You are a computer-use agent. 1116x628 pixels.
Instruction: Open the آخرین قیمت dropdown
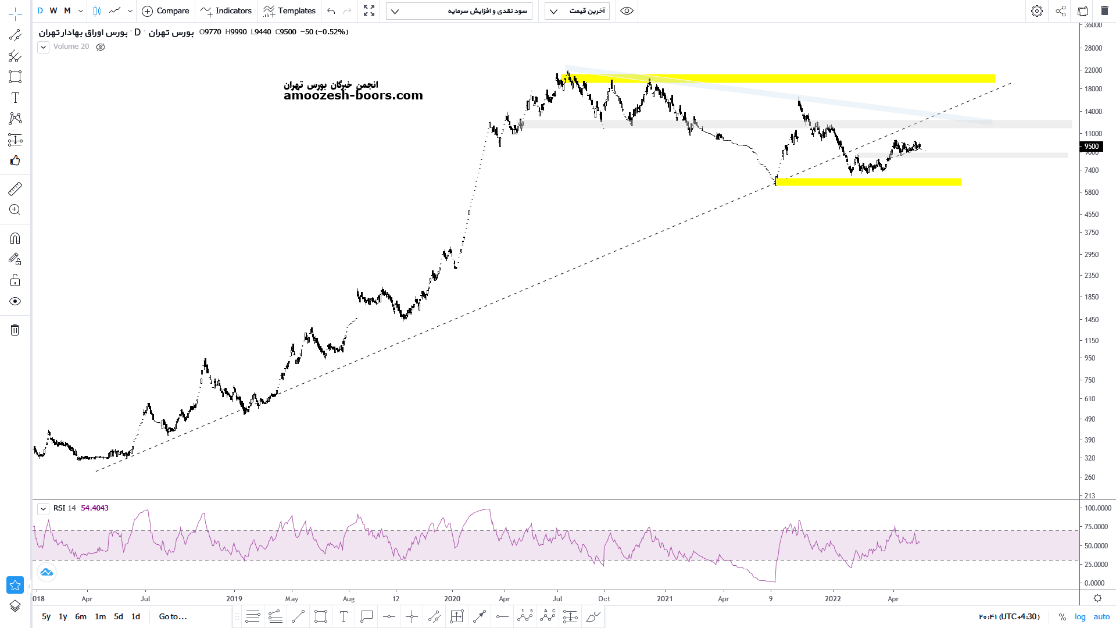pos(577,11)
